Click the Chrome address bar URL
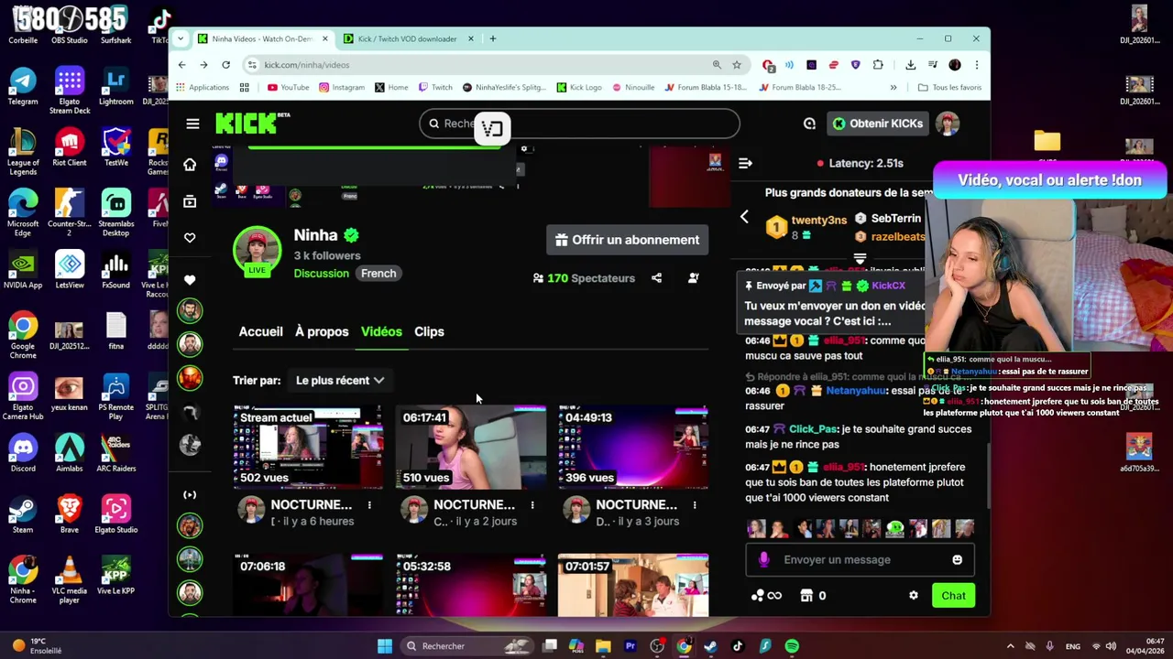 [306, 65]
